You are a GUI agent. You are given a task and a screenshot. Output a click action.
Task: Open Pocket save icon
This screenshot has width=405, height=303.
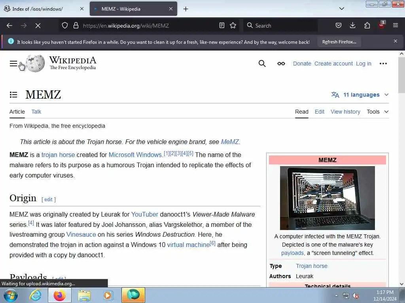tap(339, 26)
